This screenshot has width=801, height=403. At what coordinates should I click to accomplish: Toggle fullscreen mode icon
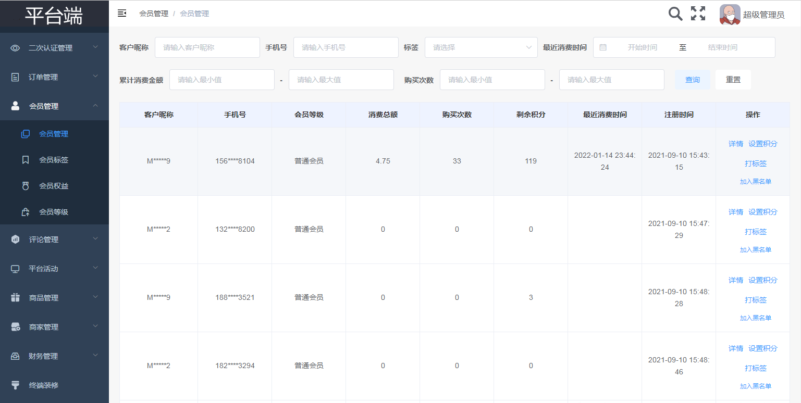tap(698, 14)
